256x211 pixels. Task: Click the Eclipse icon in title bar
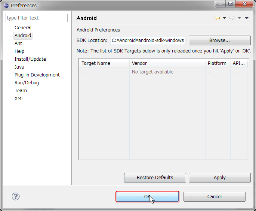click(x=6, y=5)
